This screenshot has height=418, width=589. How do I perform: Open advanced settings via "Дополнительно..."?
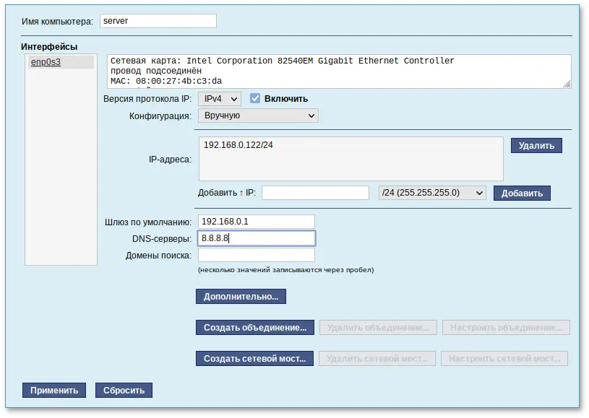click(239, 296)
